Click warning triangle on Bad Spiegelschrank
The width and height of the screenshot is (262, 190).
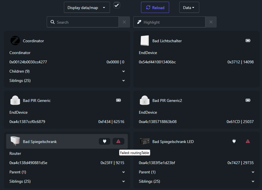118,141
